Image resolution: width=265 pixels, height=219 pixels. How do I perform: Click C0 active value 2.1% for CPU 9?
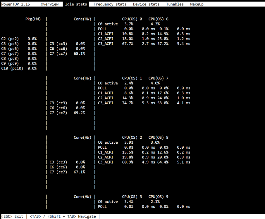click(155, 201)
